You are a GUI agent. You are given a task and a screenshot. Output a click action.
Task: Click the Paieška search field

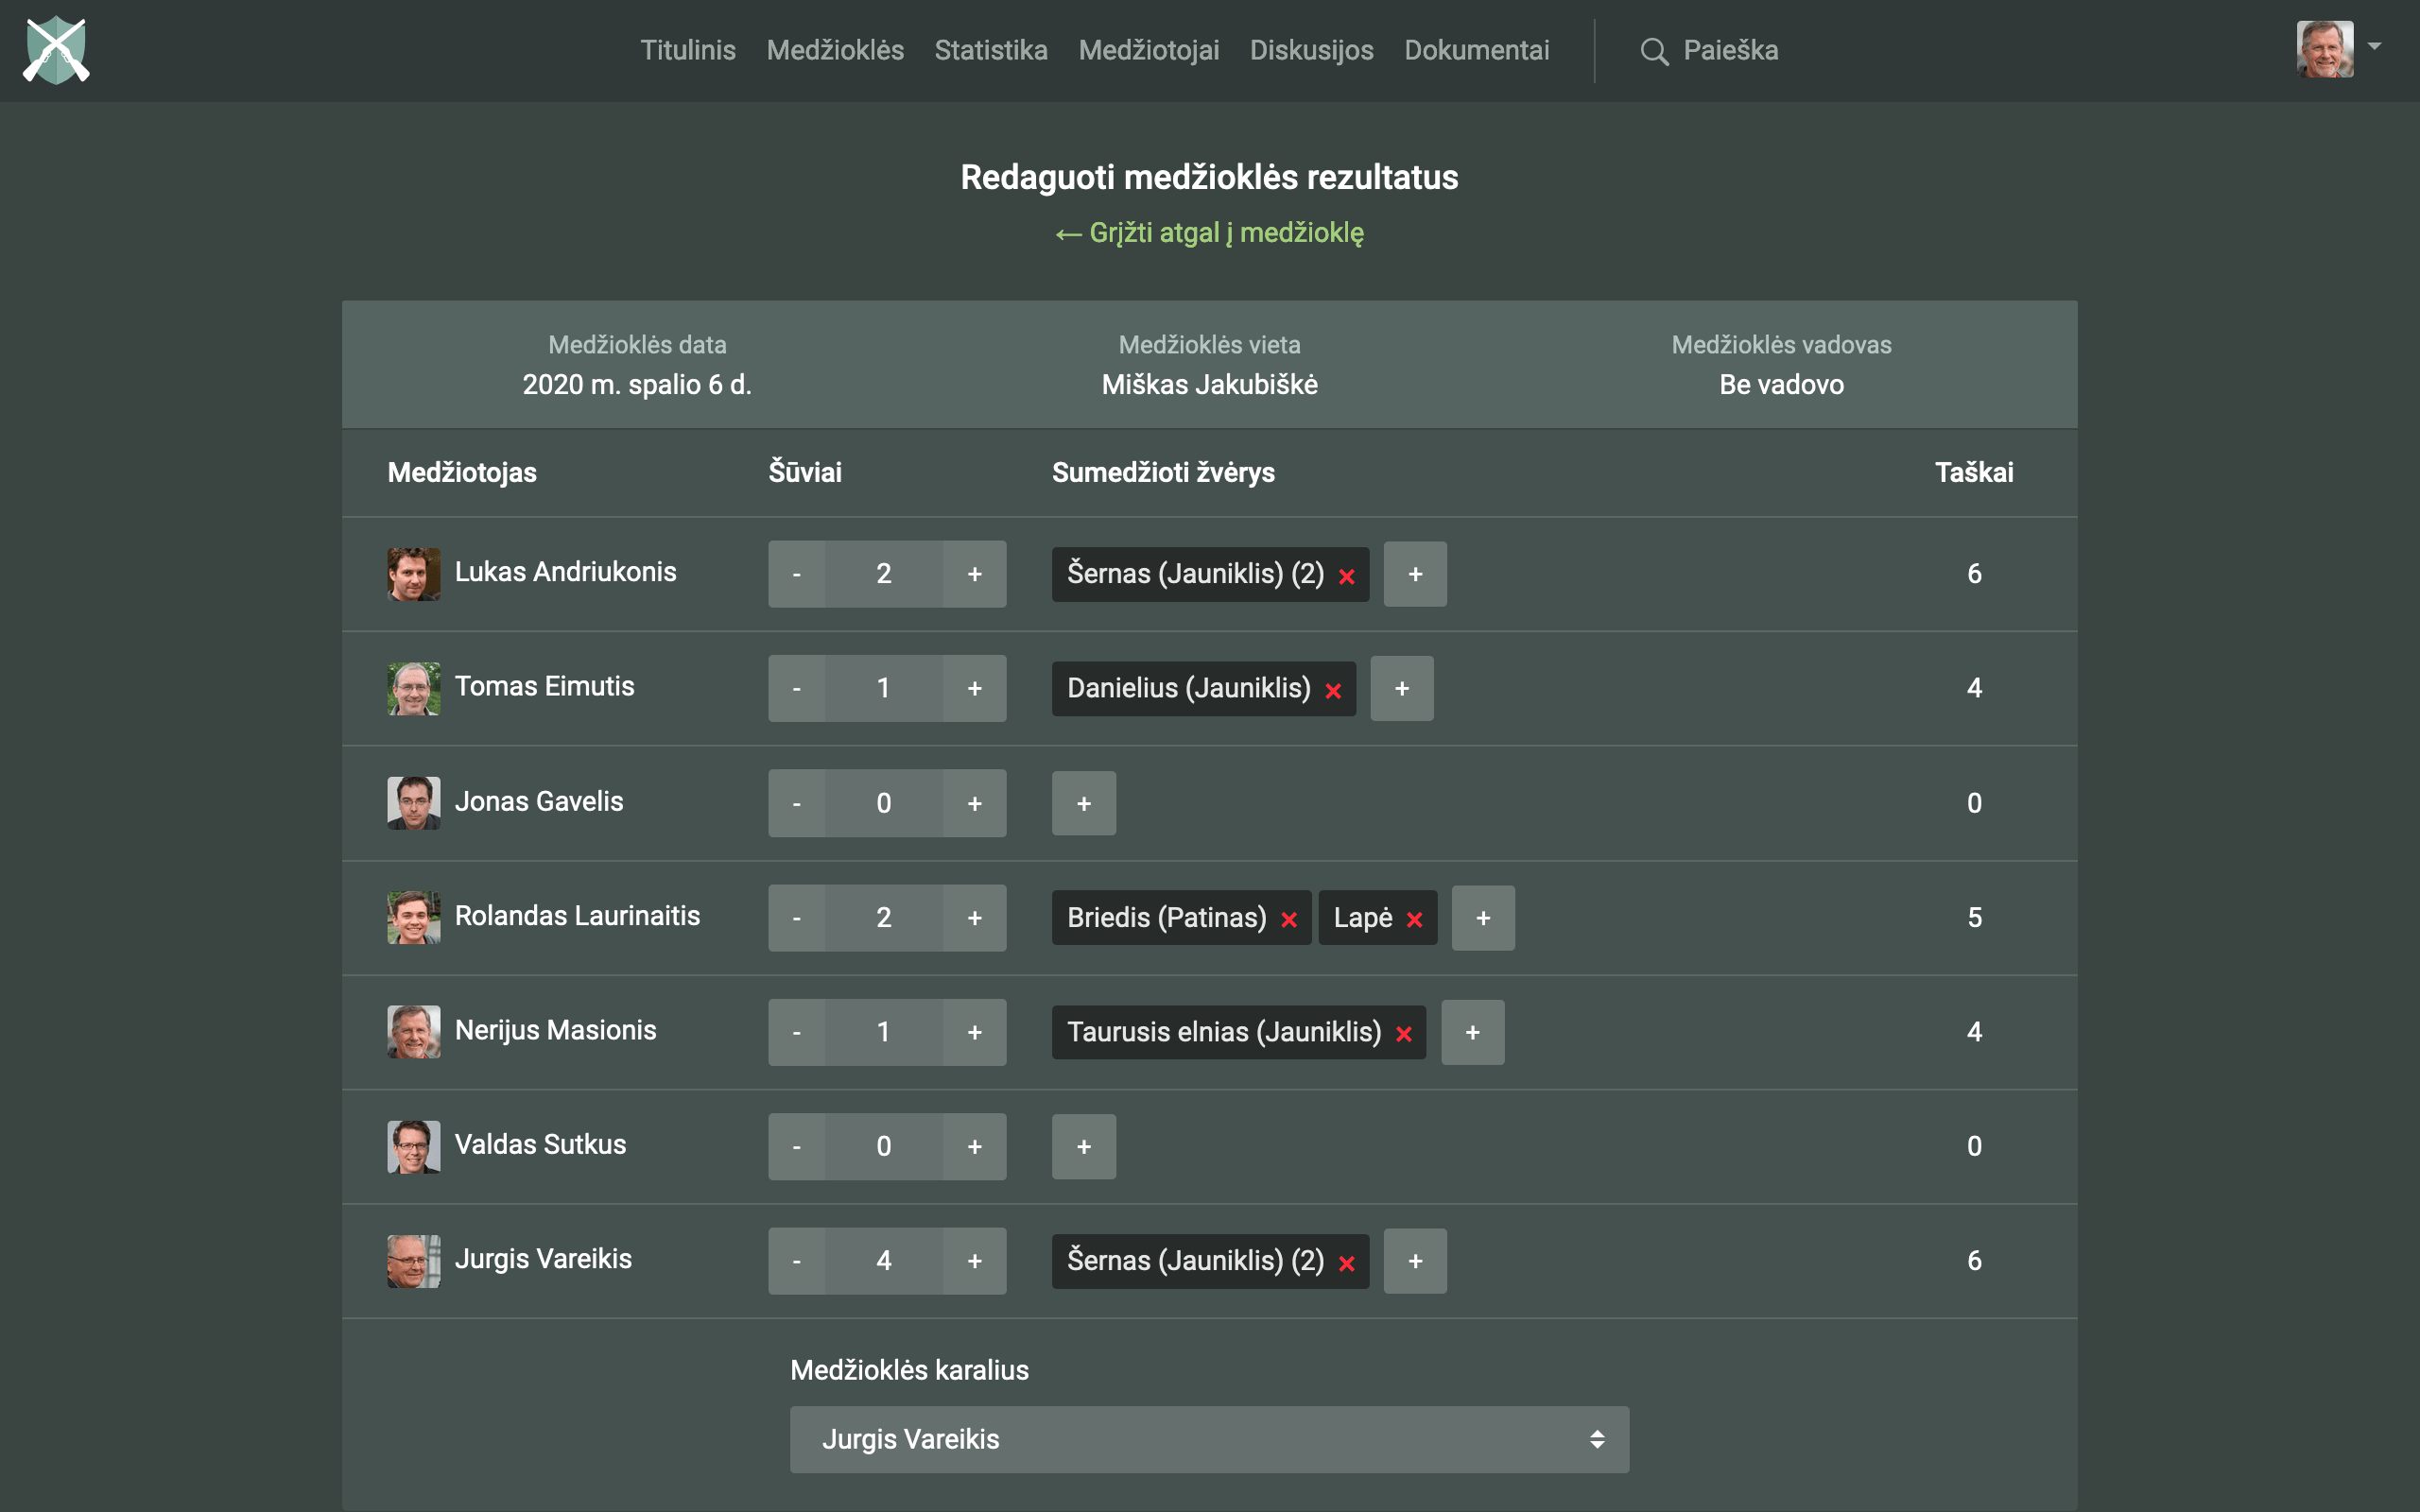pos(1730,50)
